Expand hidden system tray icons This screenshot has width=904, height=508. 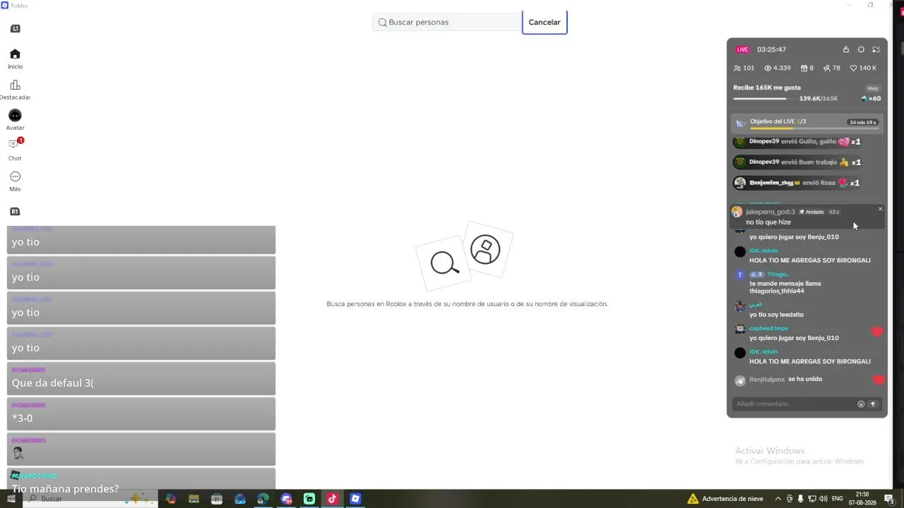(x=778, y=499)
